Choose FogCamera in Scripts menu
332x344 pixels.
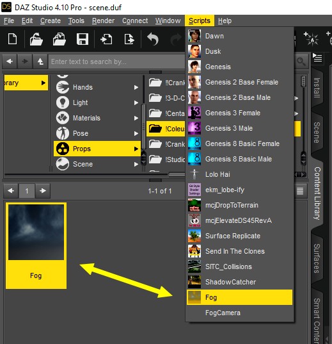tap(239, 313)
